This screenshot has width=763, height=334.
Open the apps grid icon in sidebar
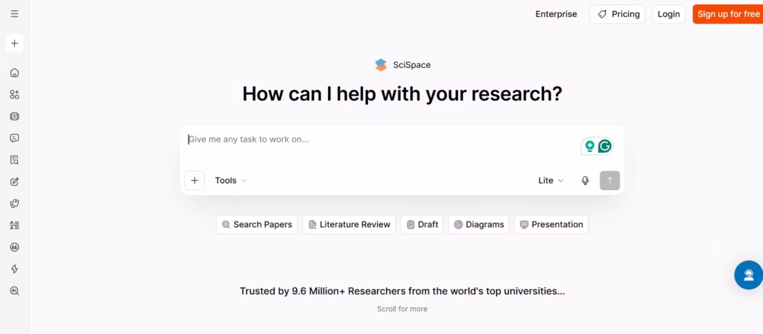tap(15, 95)
